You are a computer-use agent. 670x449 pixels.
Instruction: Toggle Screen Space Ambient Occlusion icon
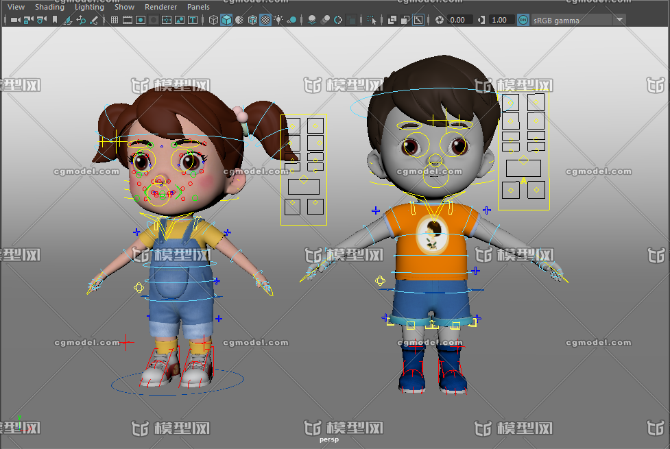[x=312, y=20]
